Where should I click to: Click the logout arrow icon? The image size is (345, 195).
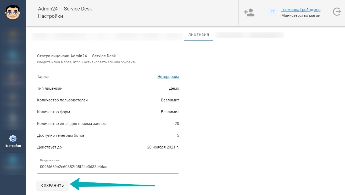coord(337,12)
